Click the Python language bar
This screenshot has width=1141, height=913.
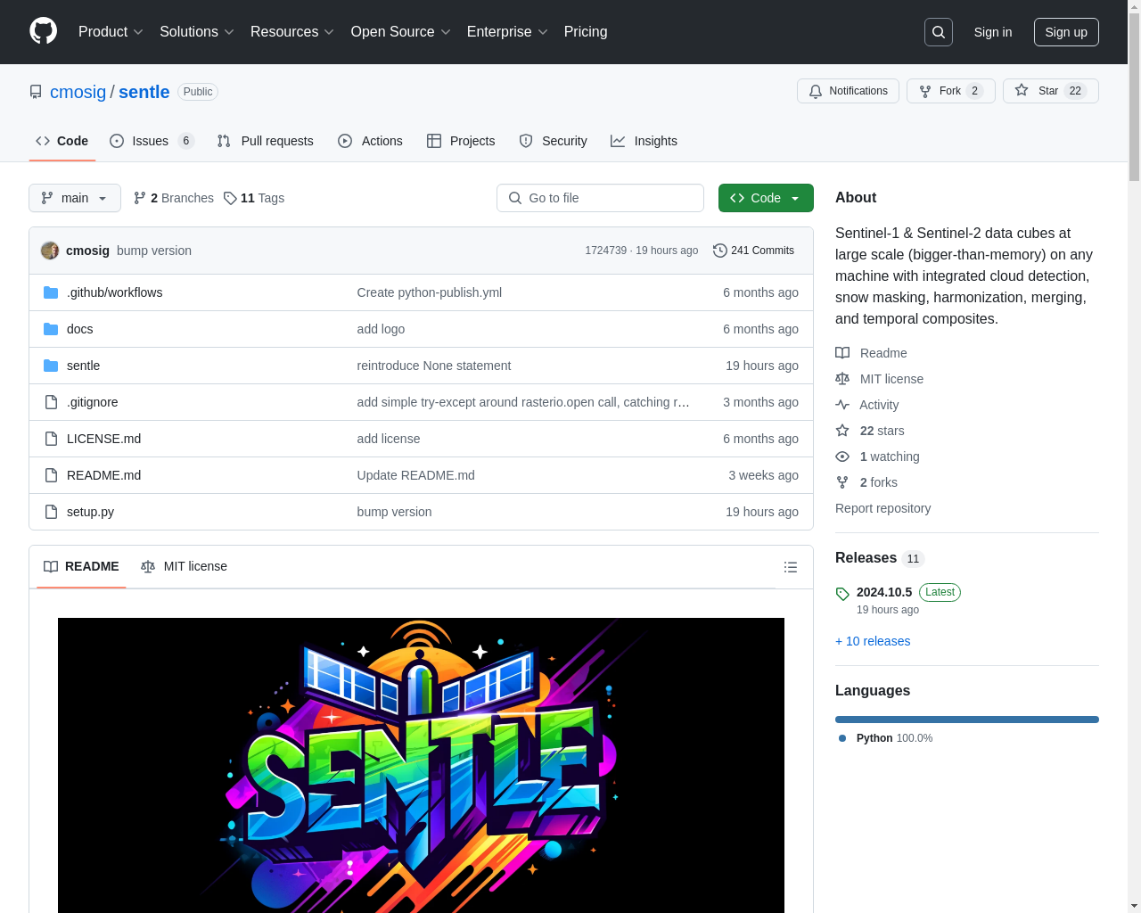(967, 720)
